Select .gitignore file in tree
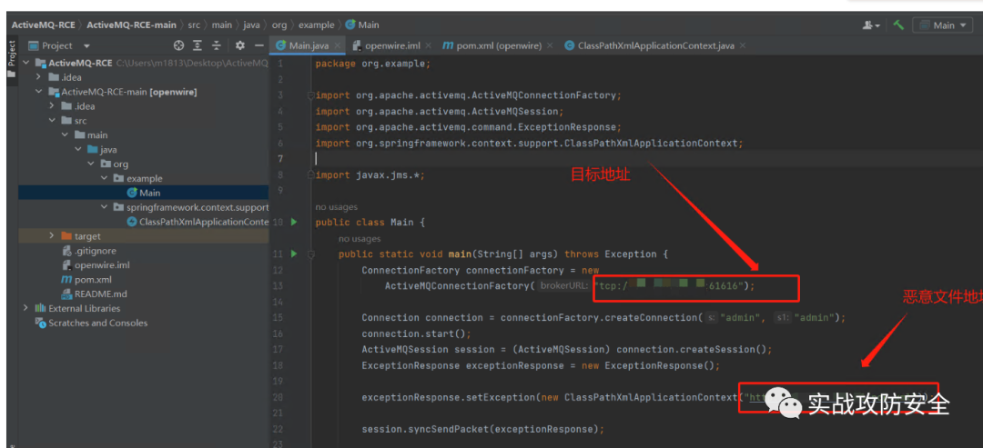This screenshot has height=448, width=983. [89, 250]
